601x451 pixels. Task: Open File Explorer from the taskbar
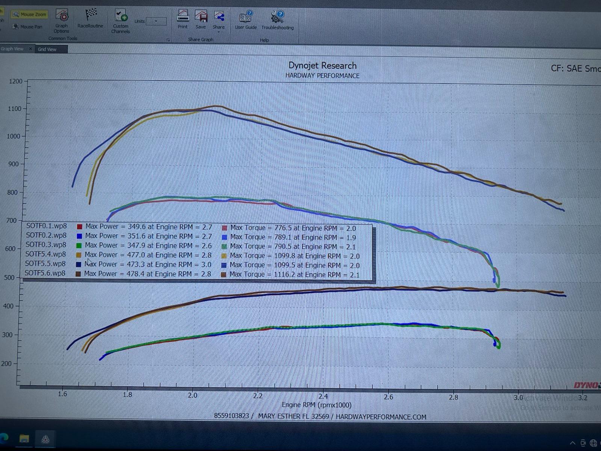(x=24, y=439)
